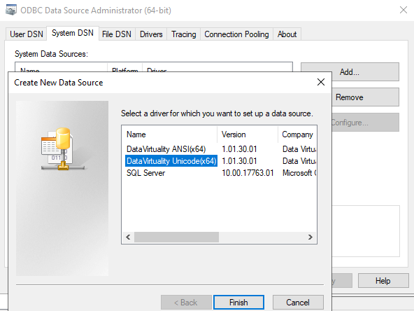The image size is (414, 311).
Task: Click the Finish button
Action: click(238, 303)
